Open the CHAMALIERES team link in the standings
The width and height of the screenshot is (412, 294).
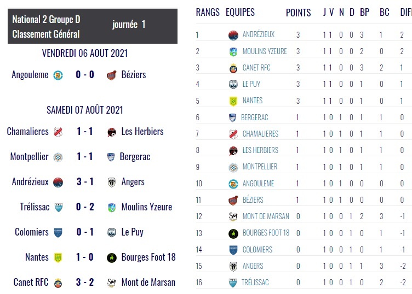point(260,134)
